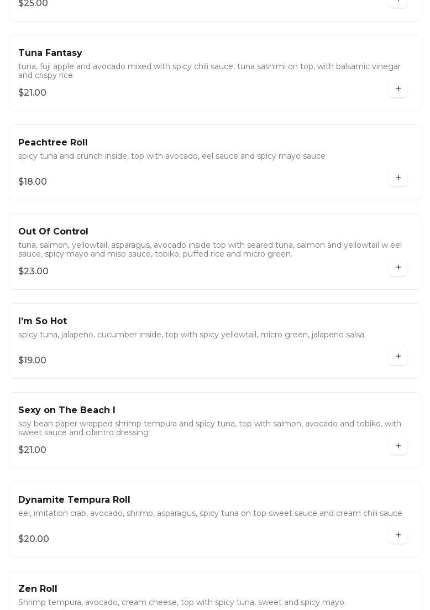View details for Sexy on The Beach I title
Viewport: 430px width, 610px height.
click(67, 410)
